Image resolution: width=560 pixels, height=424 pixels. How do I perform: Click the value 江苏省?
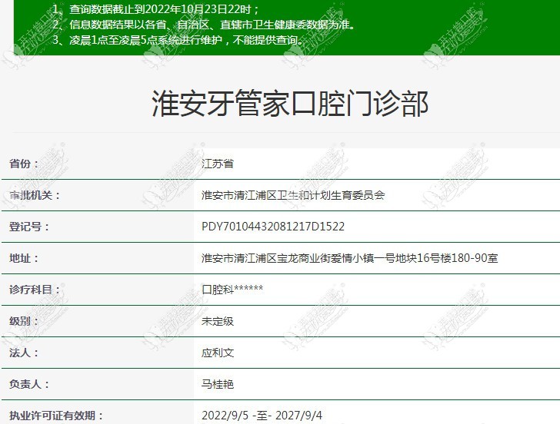click(x=218, y=164)
